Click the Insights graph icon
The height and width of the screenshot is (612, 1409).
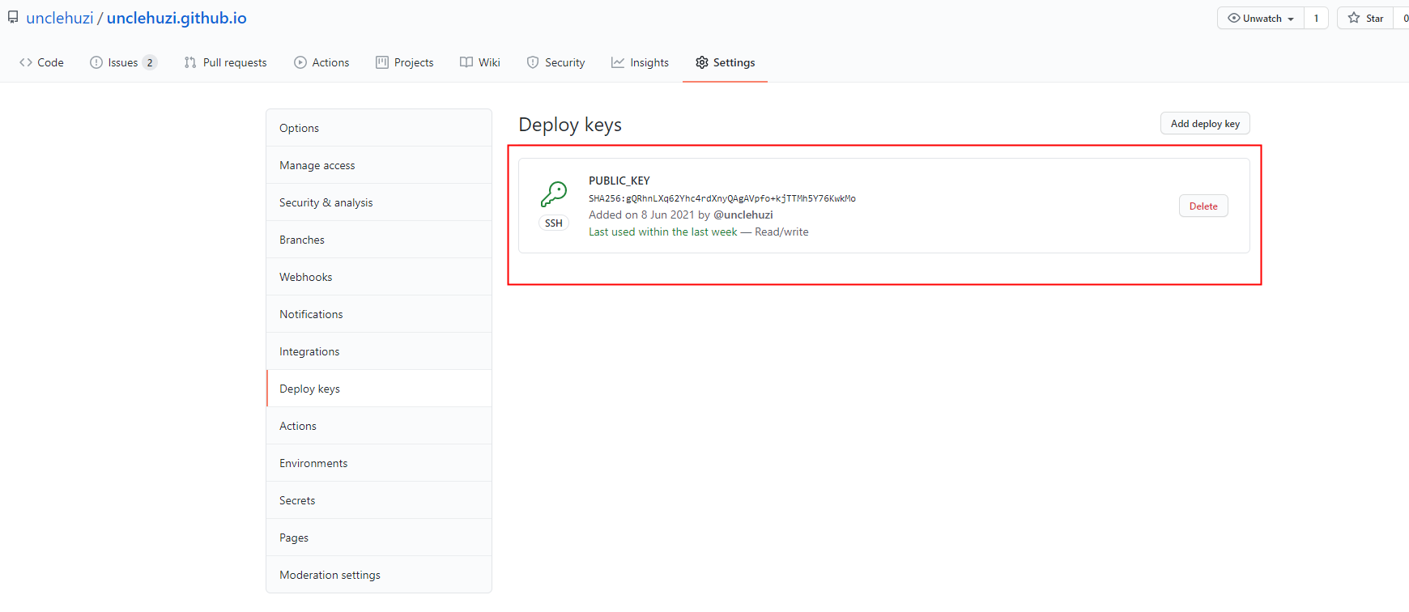618,62
